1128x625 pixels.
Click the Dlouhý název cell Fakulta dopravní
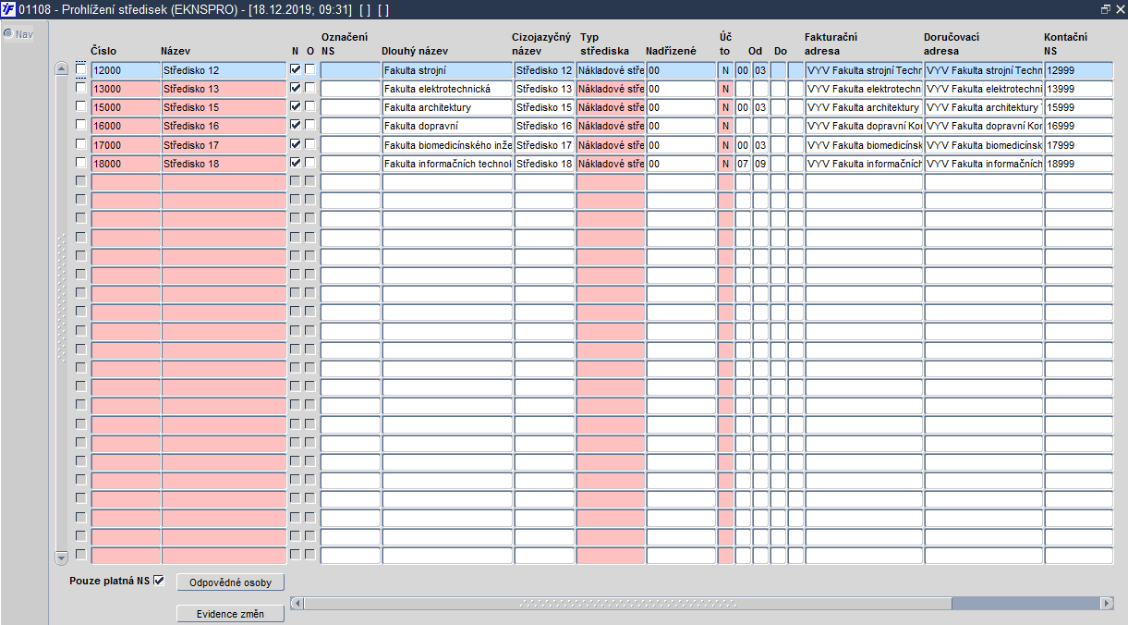click(x=447, y=126)
